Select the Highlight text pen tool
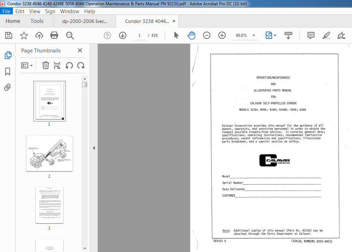 [x=326, y=35]
